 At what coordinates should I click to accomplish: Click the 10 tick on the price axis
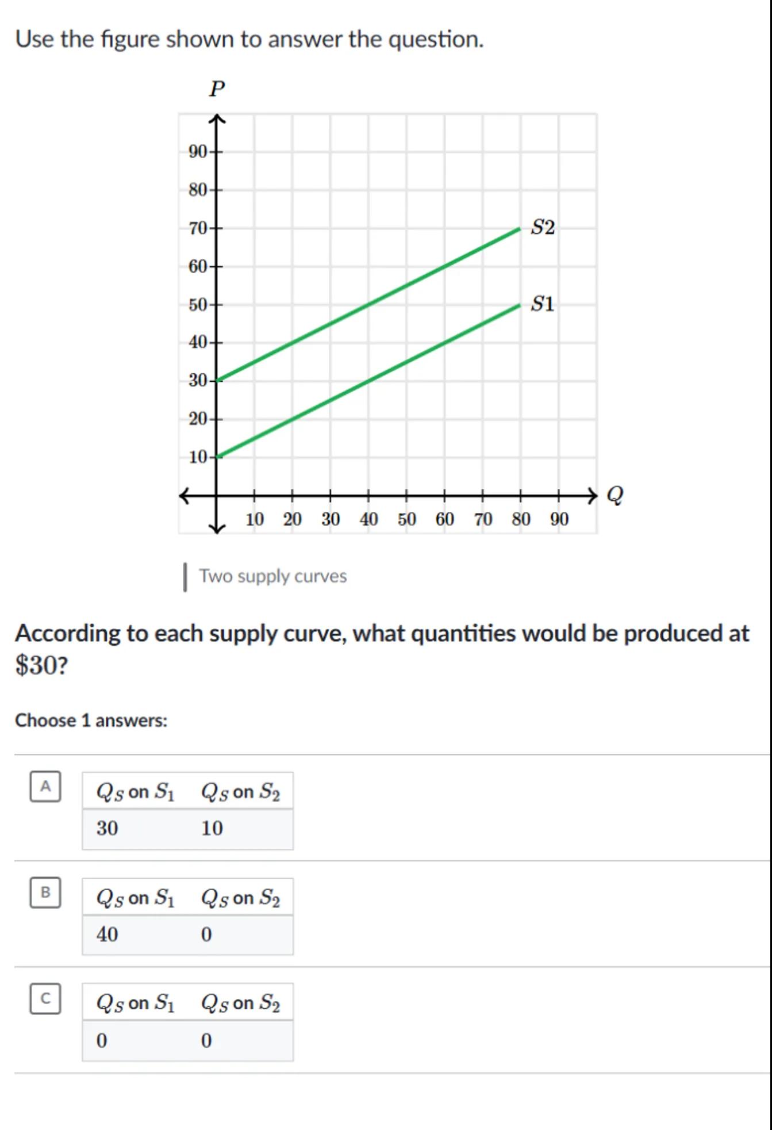click(x=198, y=457)
